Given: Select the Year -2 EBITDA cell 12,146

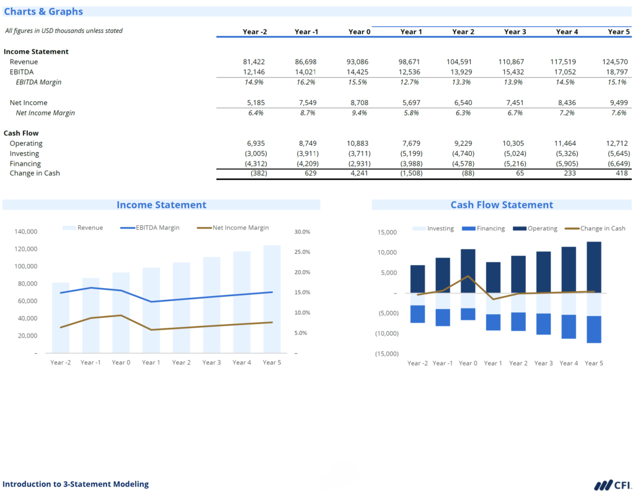Looking at the screenshot, I should [x=255, y=72].
